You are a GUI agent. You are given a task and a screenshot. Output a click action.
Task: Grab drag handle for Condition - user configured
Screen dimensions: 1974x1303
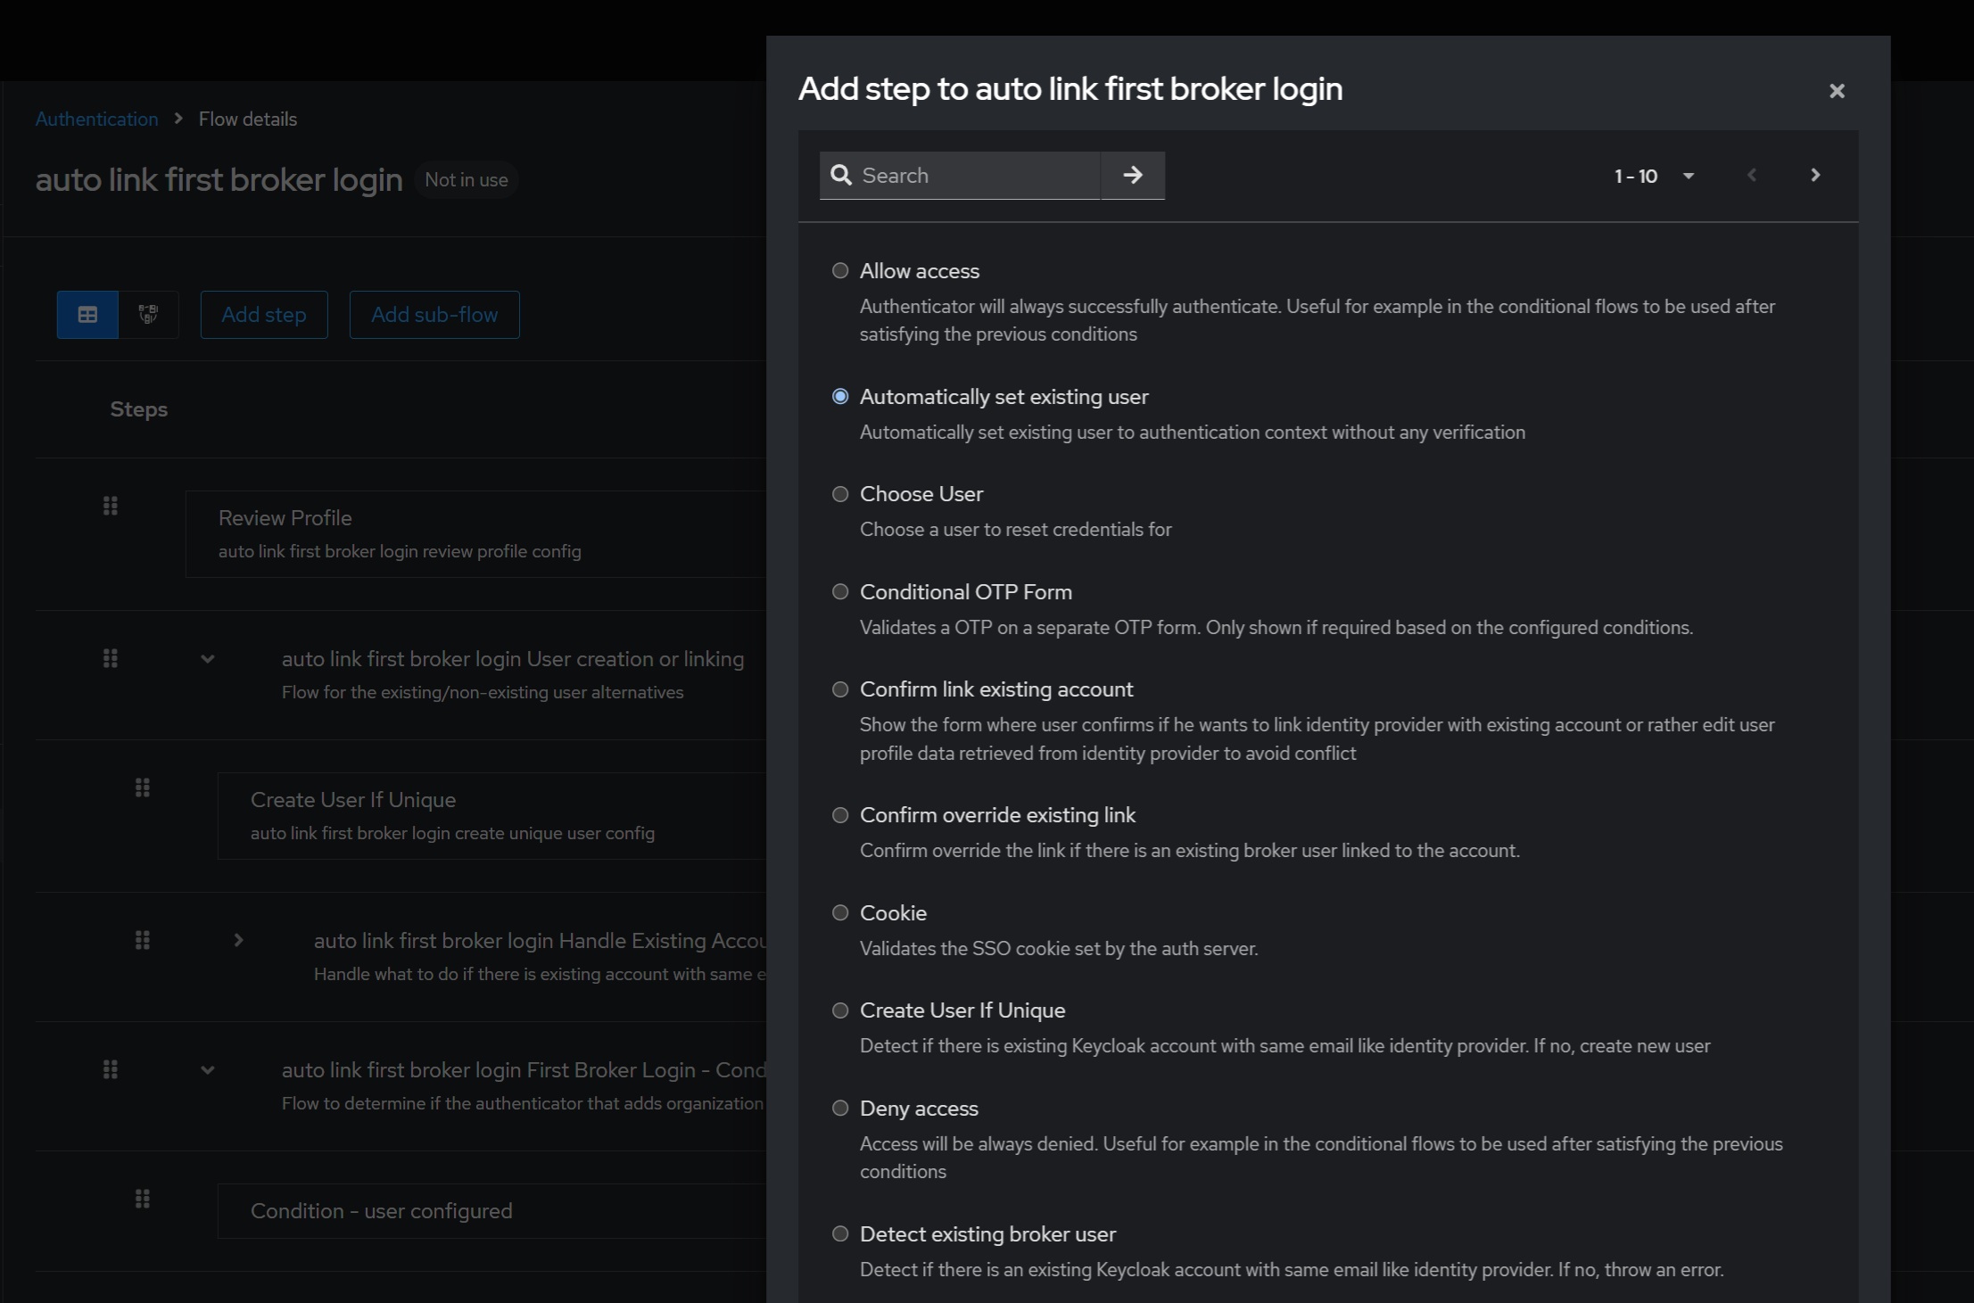(143, 1199)
